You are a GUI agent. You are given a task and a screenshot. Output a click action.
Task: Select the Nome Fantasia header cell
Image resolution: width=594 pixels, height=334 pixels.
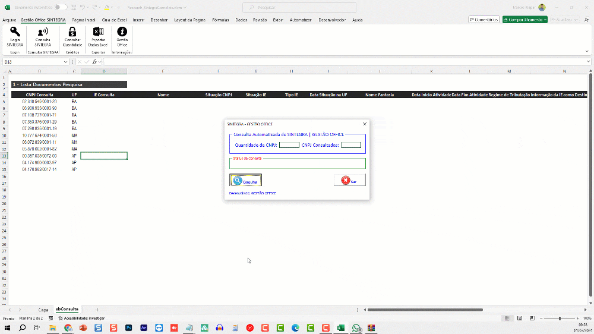(380, 94)
